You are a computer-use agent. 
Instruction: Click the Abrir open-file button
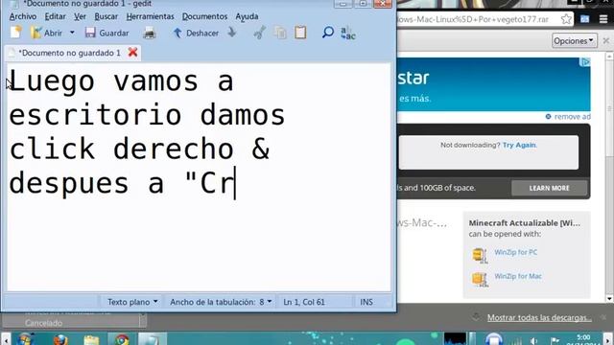click(47, 33)
